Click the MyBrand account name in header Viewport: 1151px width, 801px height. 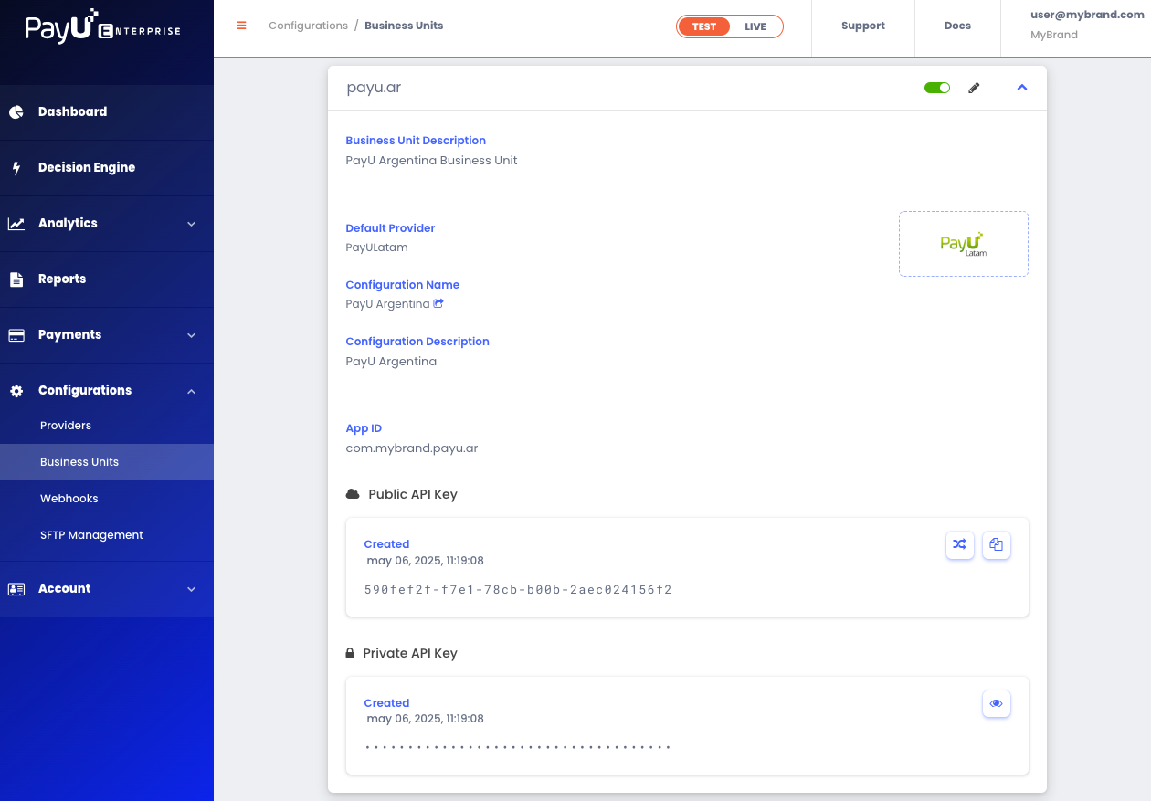click(1054, 36)
